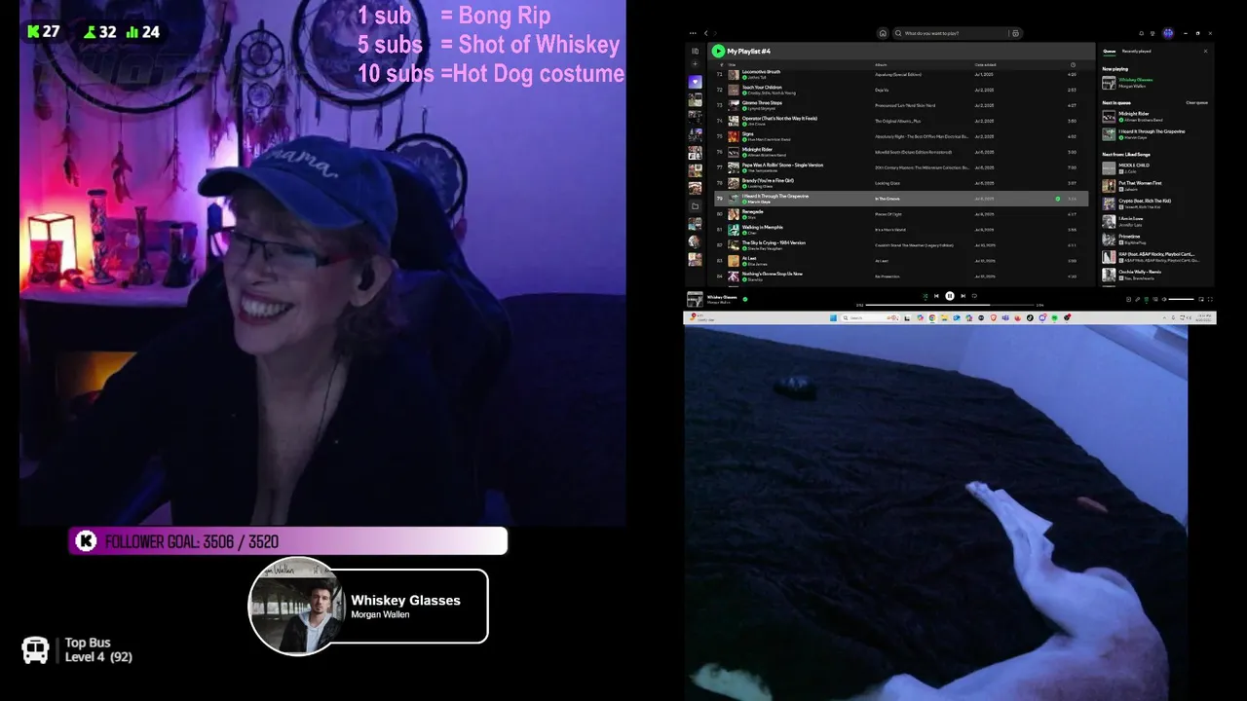Pause the playing song
The image size is (1247, 701).
click(x=950, y=296)
